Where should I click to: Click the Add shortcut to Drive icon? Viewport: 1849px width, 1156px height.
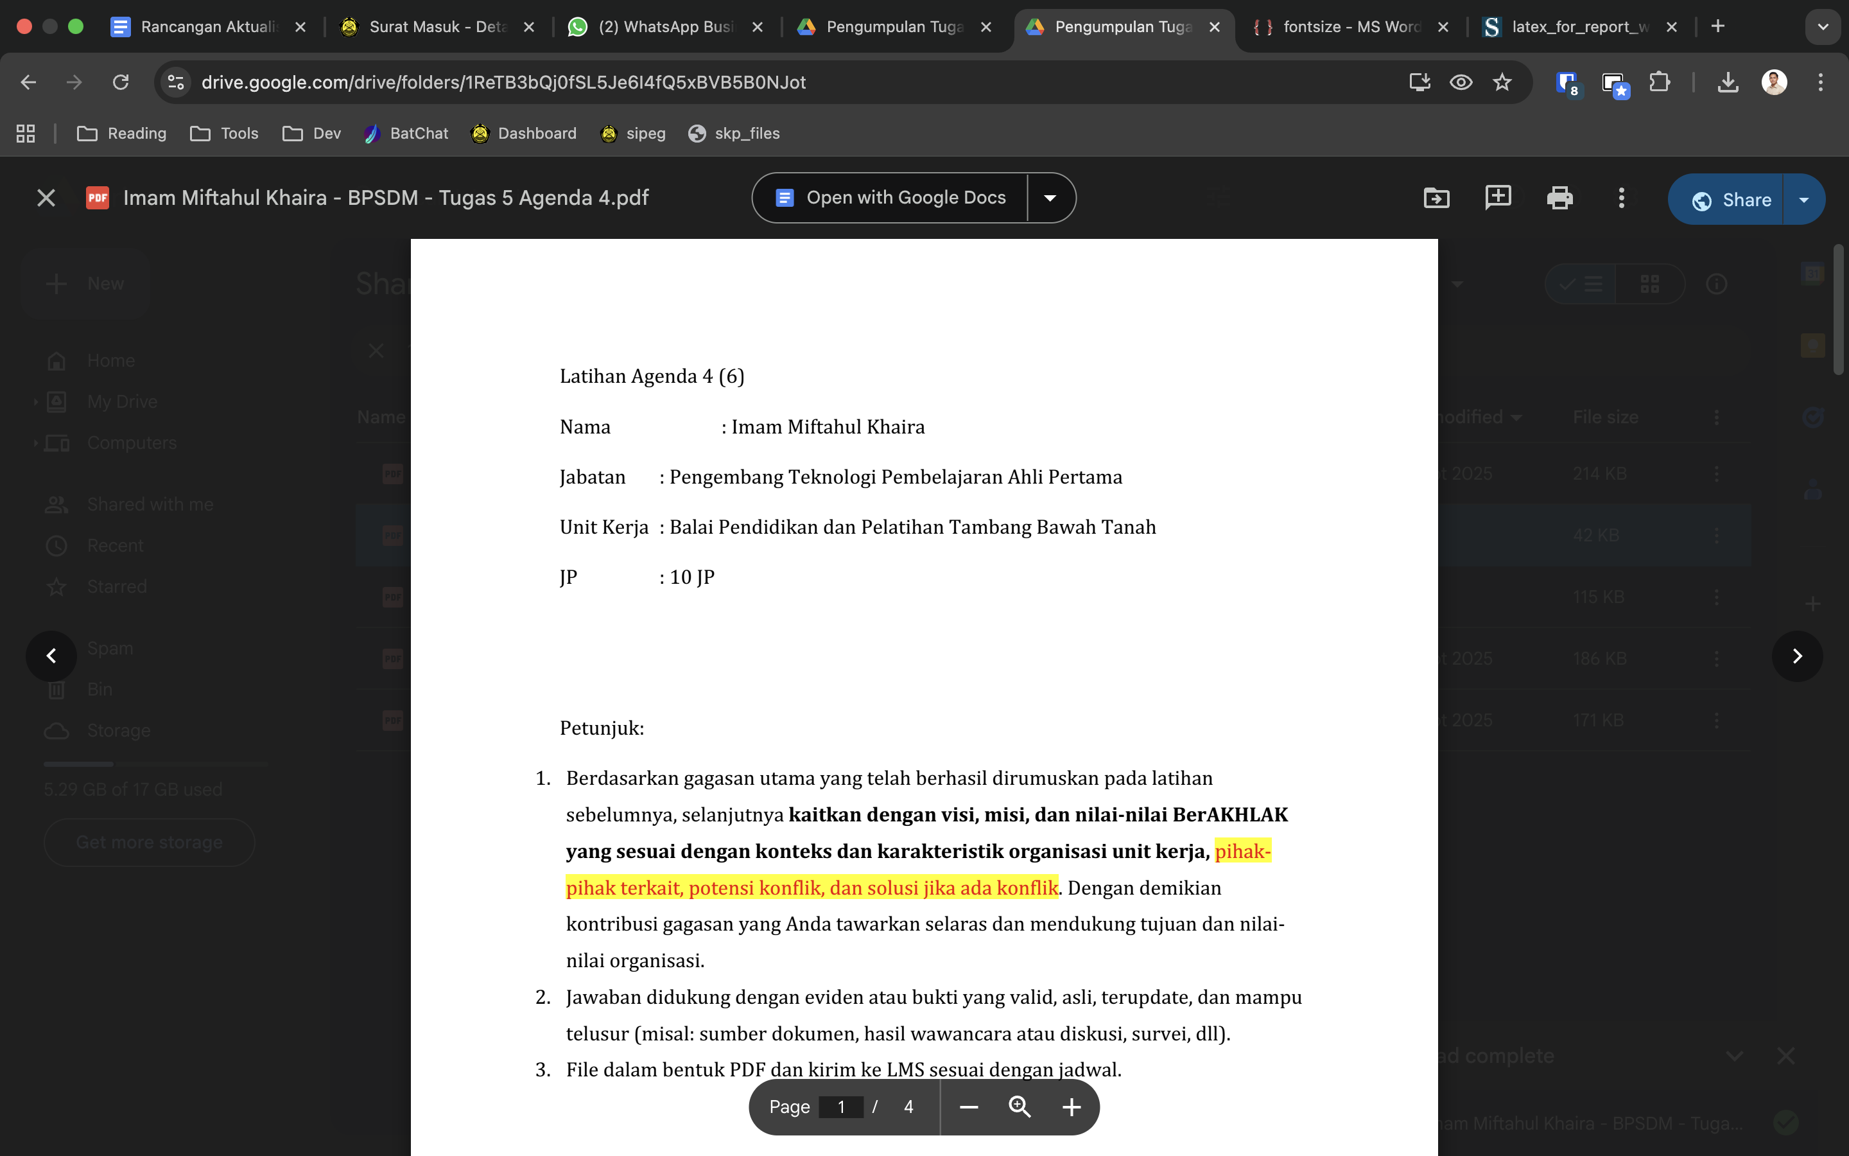[x=1436, y=198]
